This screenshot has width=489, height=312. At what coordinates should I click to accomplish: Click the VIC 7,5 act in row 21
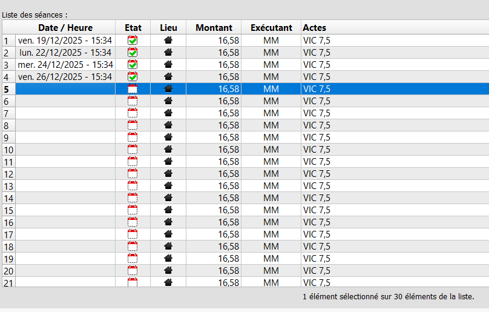[317, 282]
